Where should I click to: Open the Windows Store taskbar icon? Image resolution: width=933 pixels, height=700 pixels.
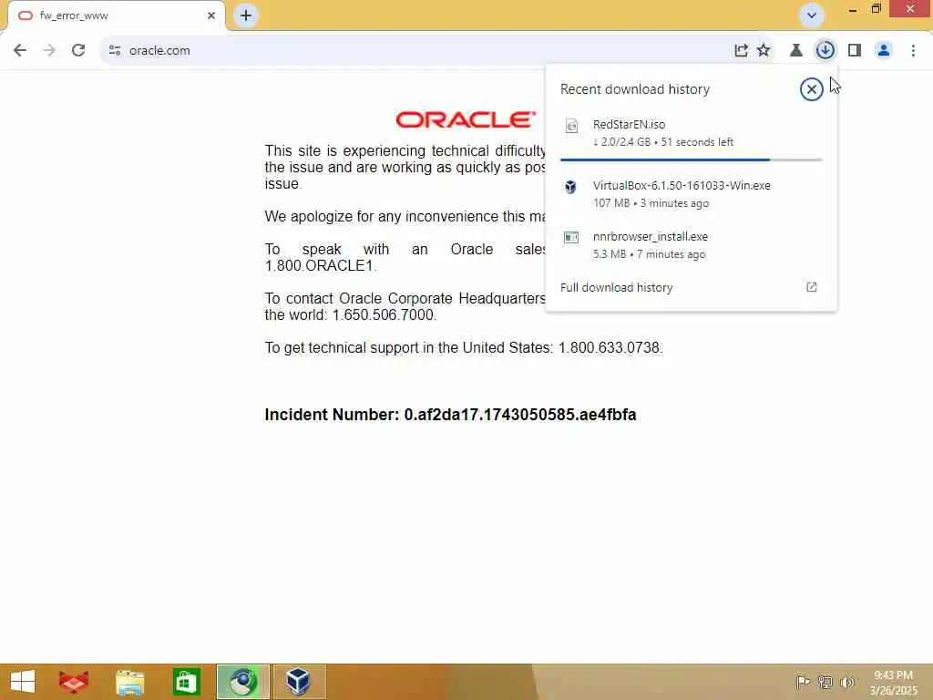(x=186, y=682)
